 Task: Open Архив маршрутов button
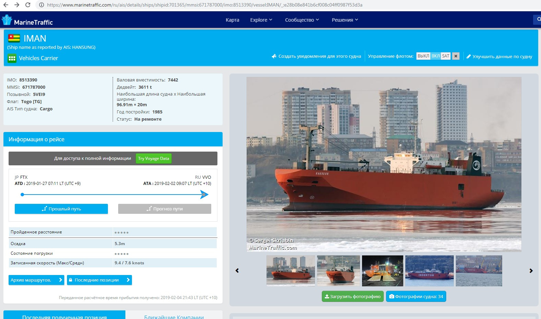tap(36, 280)
